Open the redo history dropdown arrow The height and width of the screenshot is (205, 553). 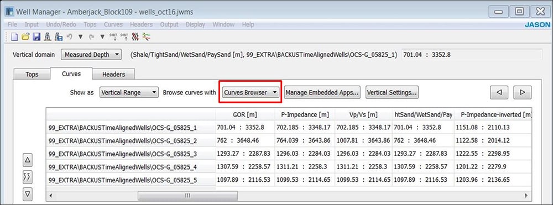tap(102, 36)
